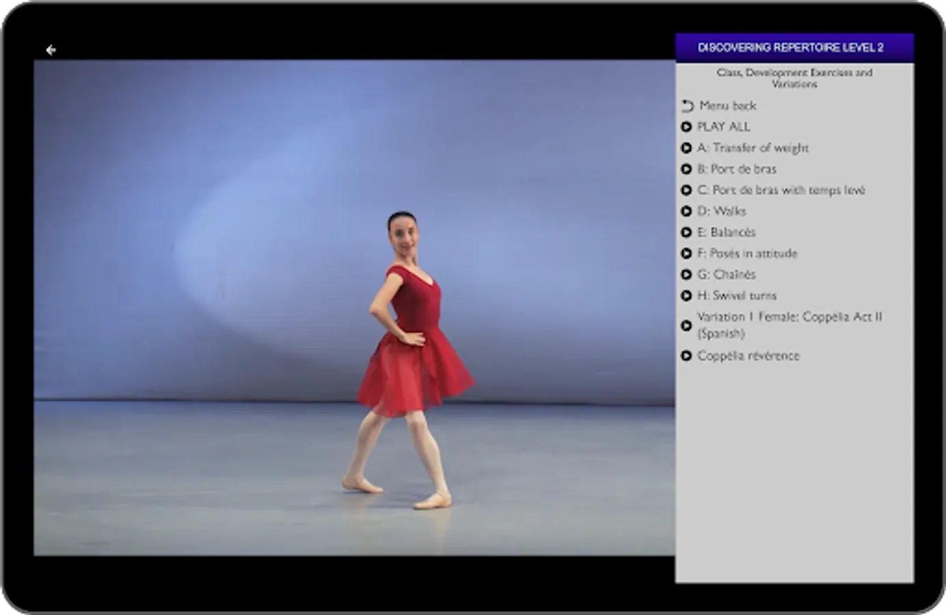Open 'F: Posés in attitude' video

point(747,254)
